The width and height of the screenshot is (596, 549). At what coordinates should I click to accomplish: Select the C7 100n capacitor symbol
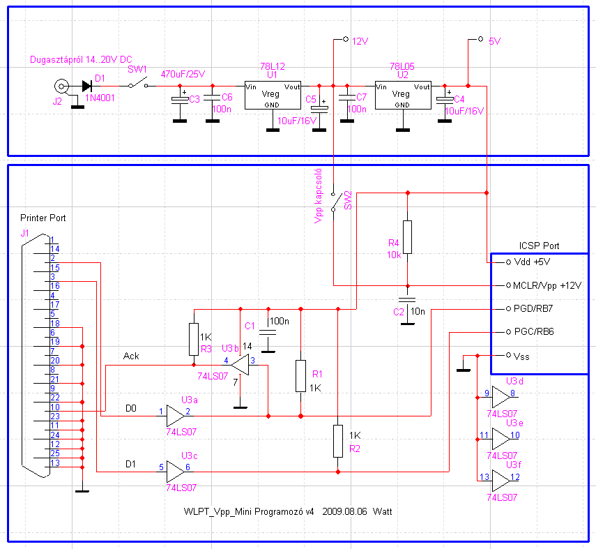point(347,98)
